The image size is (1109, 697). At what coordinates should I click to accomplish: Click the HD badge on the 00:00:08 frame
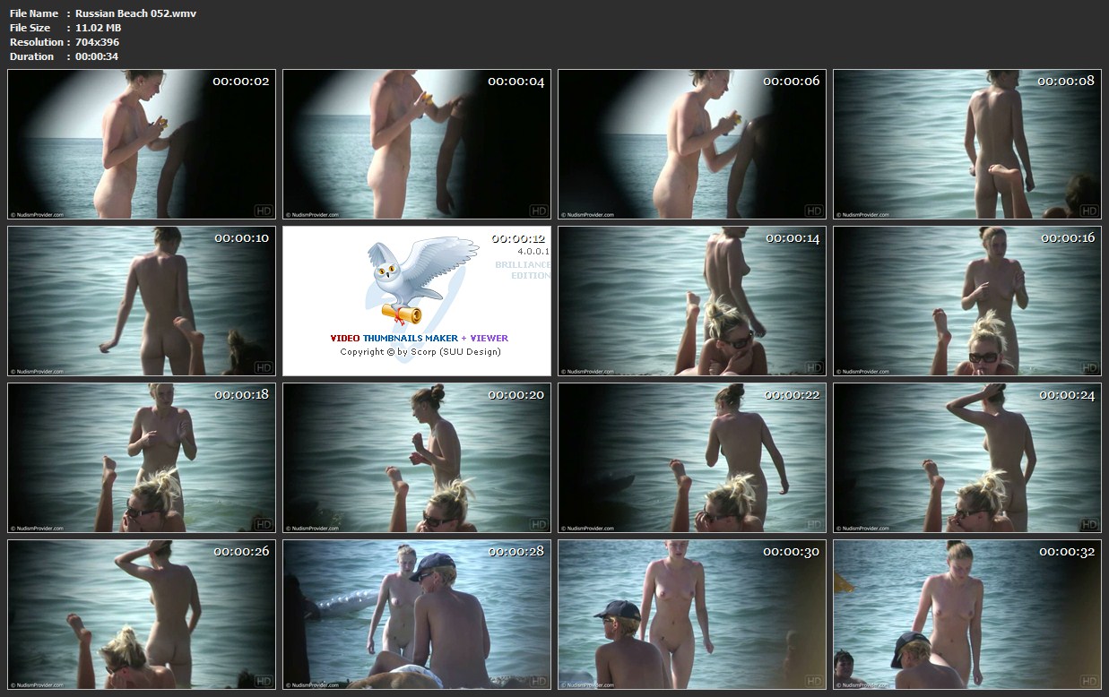[x=1088, y=211]
